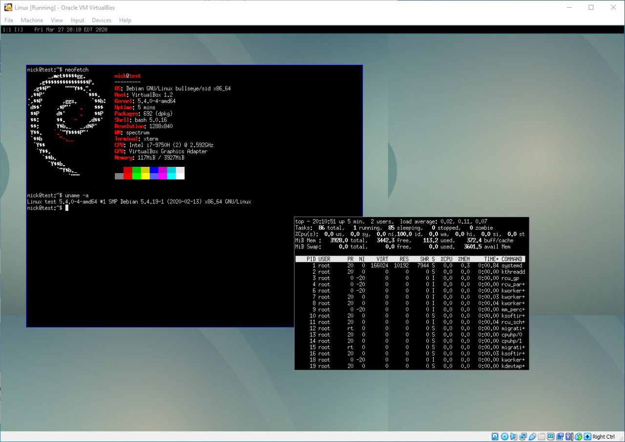
Task: Click the MiB Swap line in top
Action: click(403, 247)
